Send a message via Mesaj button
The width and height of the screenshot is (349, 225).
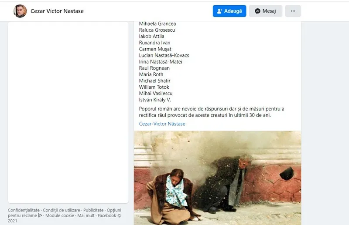pos(266,11)
